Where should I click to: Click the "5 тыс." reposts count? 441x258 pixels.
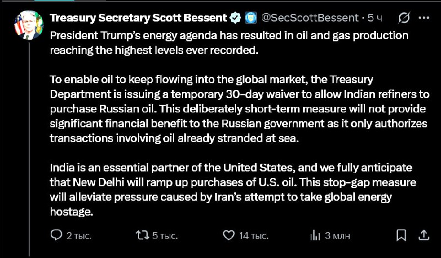click(x=165, y=235)
